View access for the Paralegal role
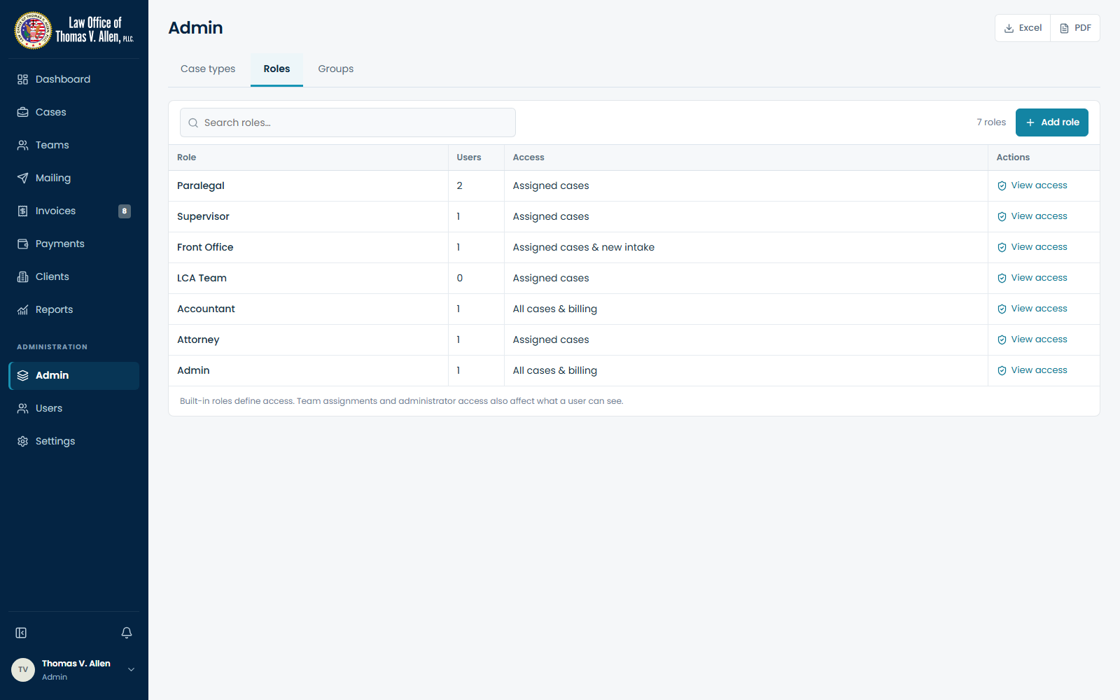 pyautogui.click(x=1032, y=185)
